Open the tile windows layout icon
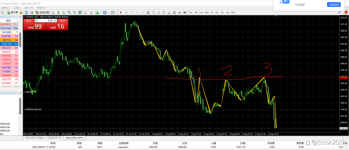Image resolution: width=349 pixels, height=150 pixels. [80, 12]
